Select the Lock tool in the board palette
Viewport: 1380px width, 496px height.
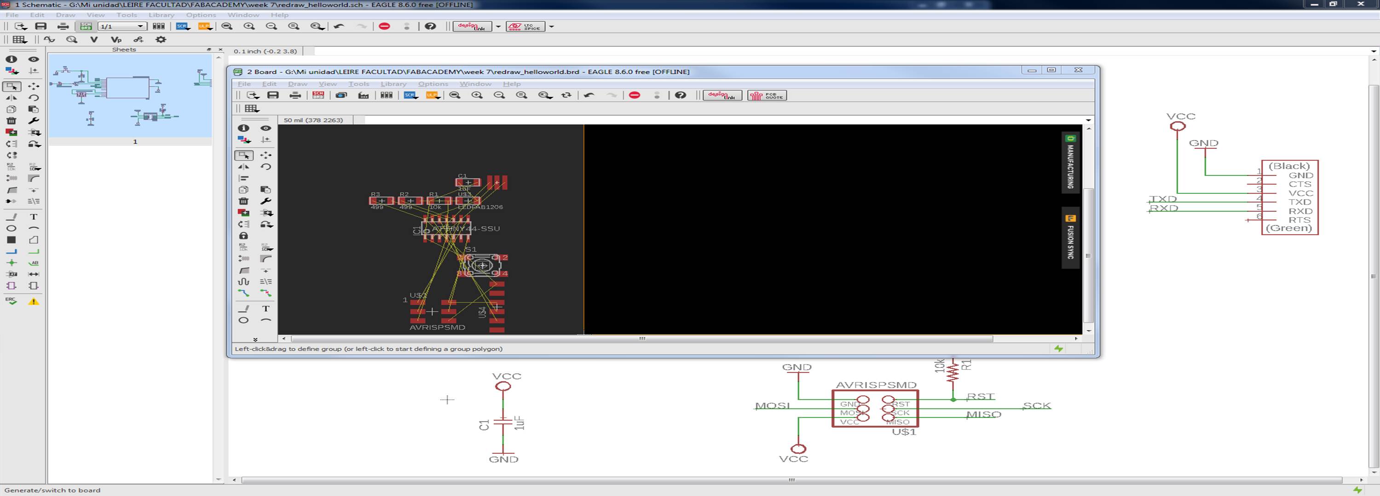pyautogui.click(x=243, y=236)
